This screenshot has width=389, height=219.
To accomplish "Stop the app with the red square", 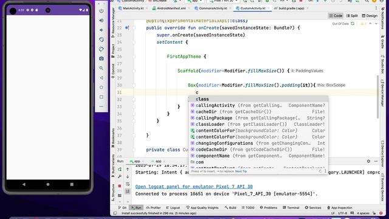I will [120, 186].
